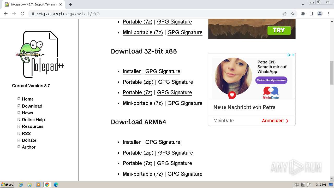
Task: Click the green TRY ad button
Action: tap(279, 30)
